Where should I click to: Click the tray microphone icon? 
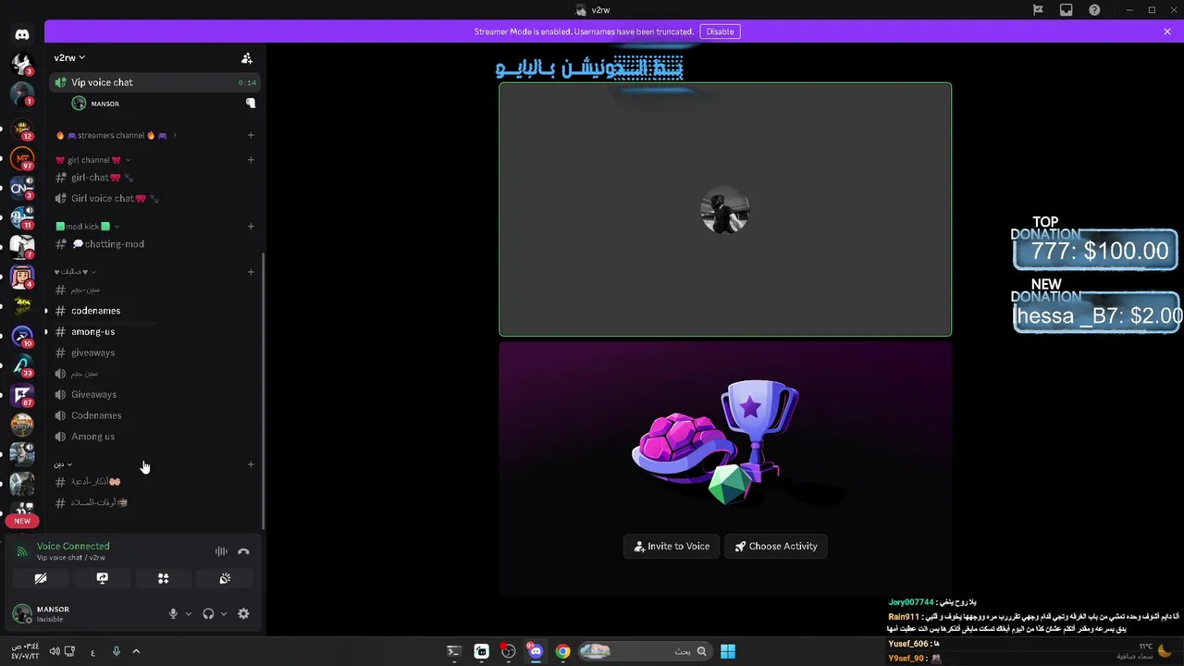point(117,651)
